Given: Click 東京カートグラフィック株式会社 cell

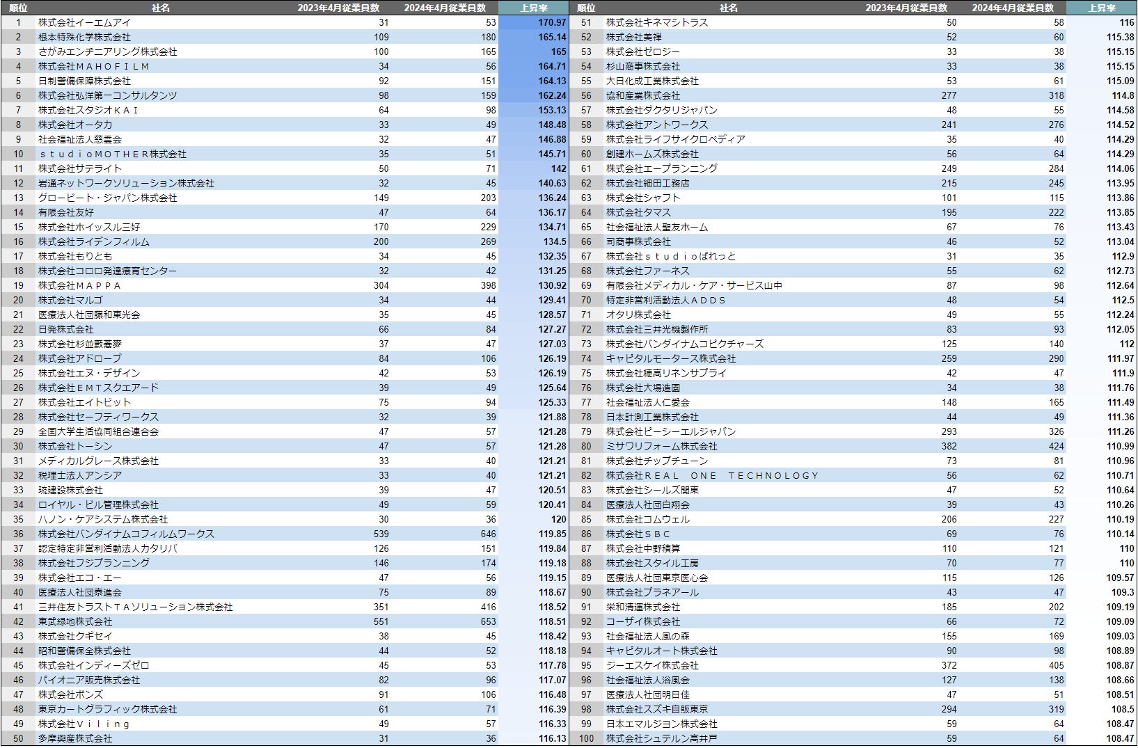Looking at the screenshot, I should 108,709.
